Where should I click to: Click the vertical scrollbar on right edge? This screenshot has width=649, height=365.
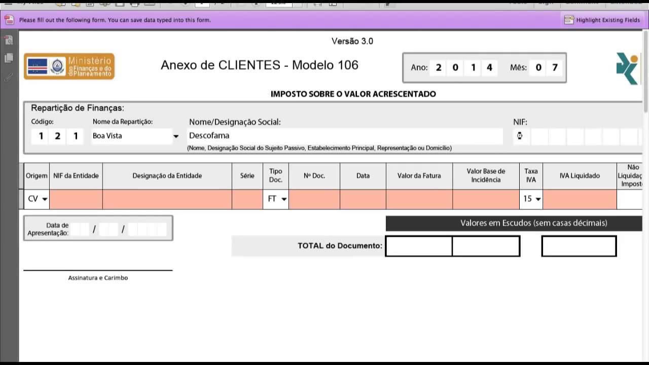pyautogui.click(x=645, y=71)
